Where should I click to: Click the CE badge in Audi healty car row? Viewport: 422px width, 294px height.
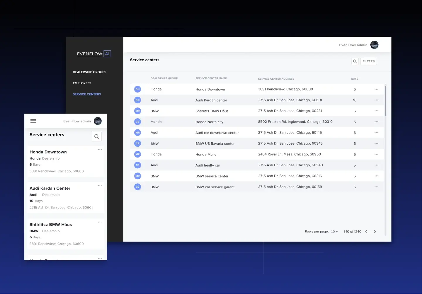click(x=137, y=165)
